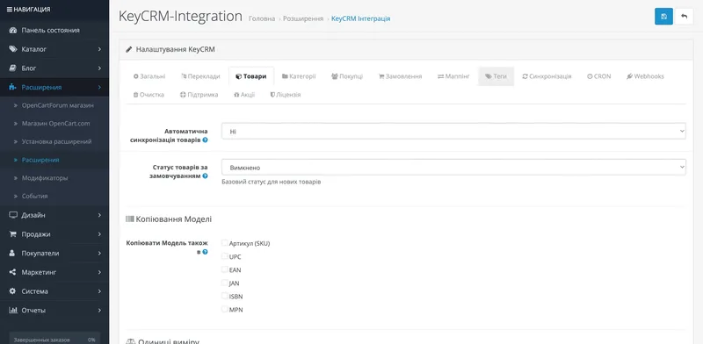
Task: Click the chart icon beside Отчеты
Action: tap(13, 311)
